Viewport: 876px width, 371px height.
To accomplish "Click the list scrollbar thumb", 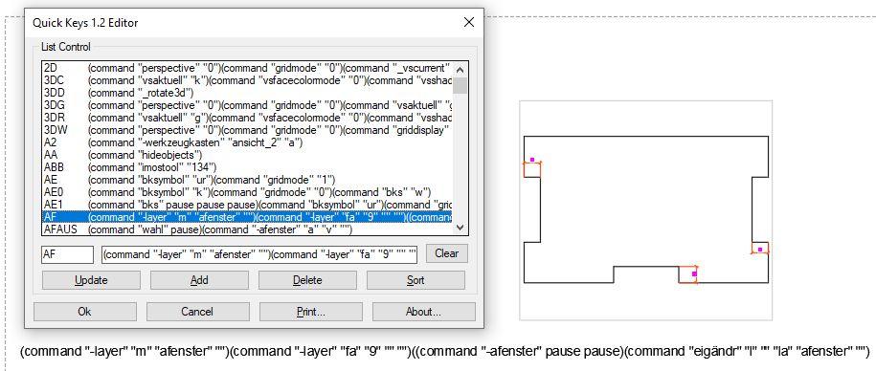I will point(460,85).
